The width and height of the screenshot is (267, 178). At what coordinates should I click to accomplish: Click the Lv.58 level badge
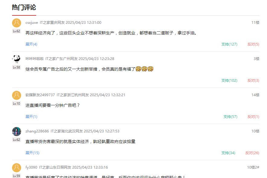click(x=17, y=67)
